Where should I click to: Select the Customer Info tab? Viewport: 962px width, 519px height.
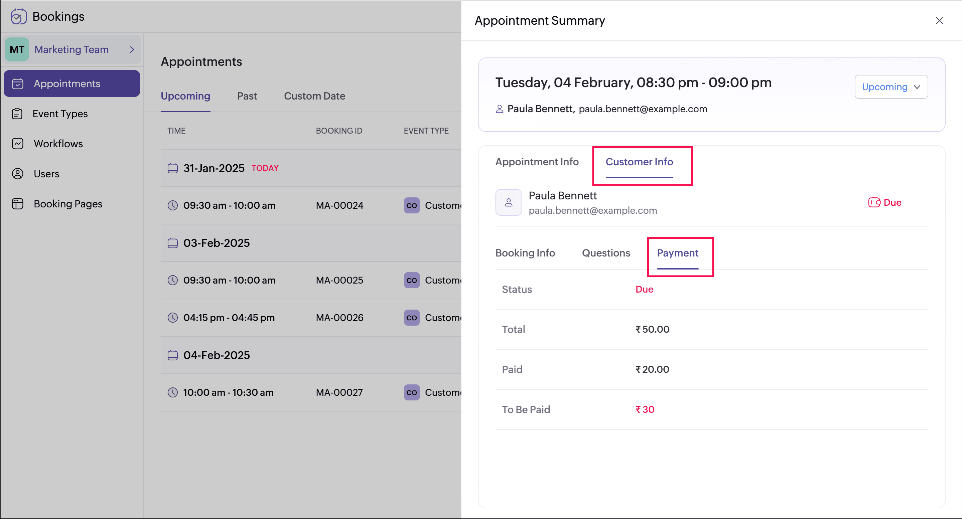pyautogui.click(x=639, y=162)
